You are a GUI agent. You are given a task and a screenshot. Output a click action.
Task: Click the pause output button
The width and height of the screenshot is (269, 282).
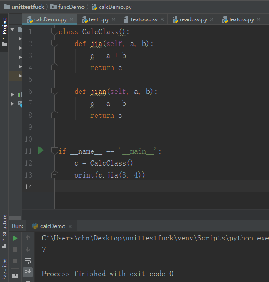(15, 261)
